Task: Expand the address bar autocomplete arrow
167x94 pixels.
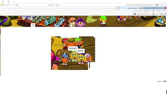Action: 59,5
